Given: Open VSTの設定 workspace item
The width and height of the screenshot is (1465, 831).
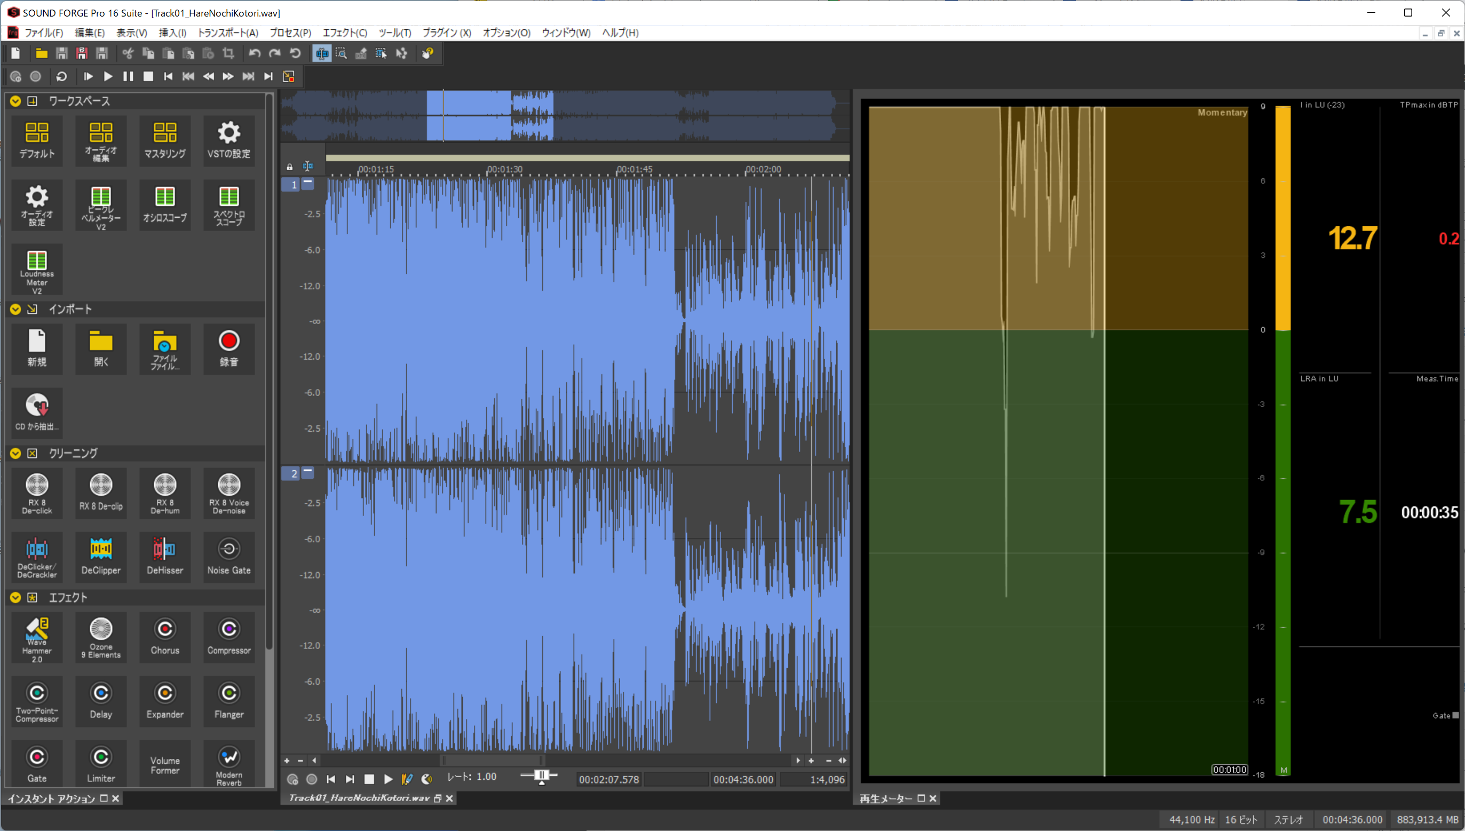Looking at the screenshot, I should click(x=229, y=141).
